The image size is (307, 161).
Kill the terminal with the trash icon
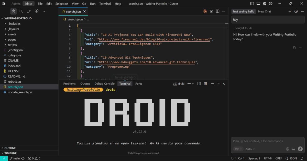[x=205, y=83]
